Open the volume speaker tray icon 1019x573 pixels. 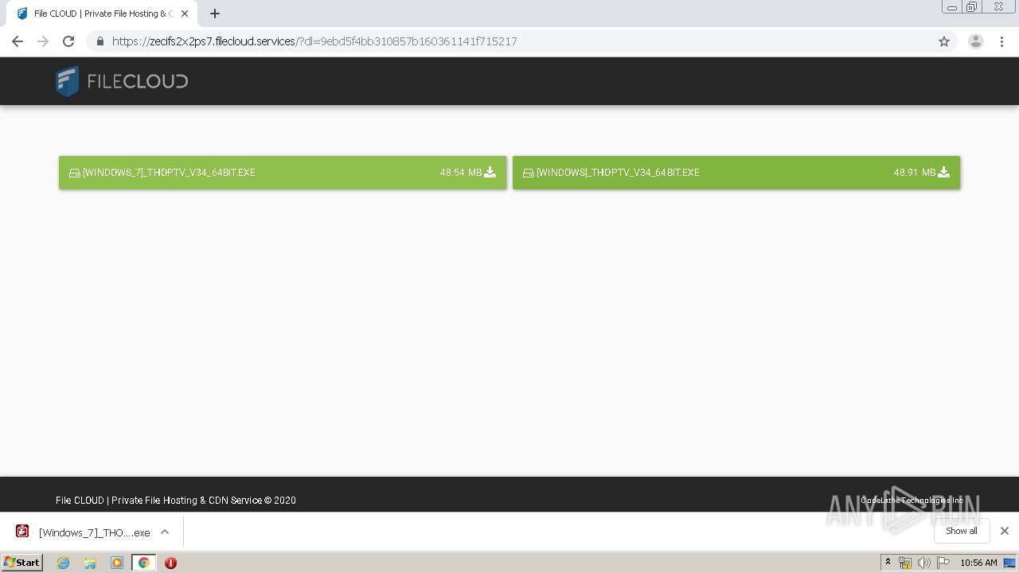923,563
